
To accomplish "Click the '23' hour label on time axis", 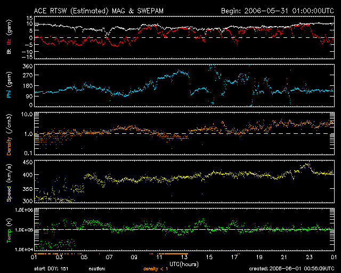I will [309, 258].
